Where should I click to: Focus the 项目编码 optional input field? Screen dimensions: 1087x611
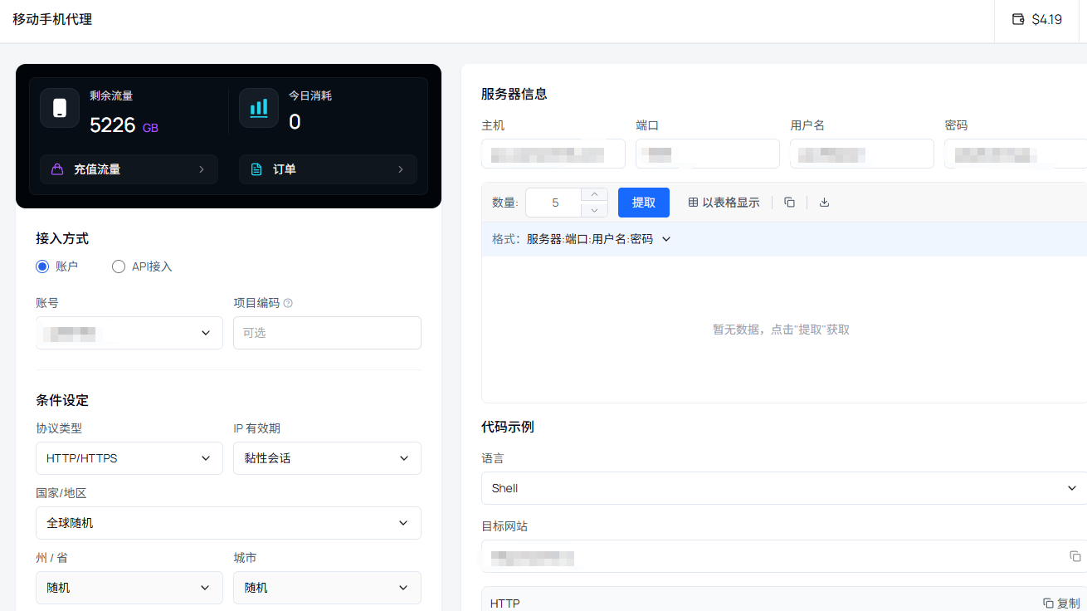pos(327,333)
